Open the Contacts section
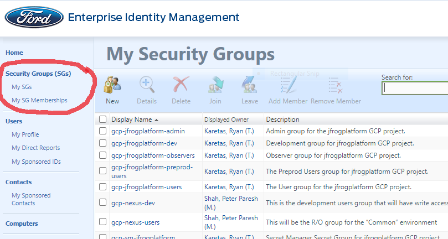This screenshot has height=239, width=448. coord(19,182)
